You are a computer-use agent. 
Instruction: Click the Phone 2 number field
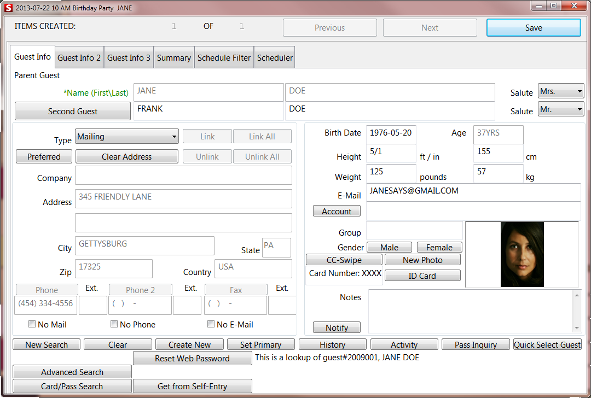click(140, 305)
